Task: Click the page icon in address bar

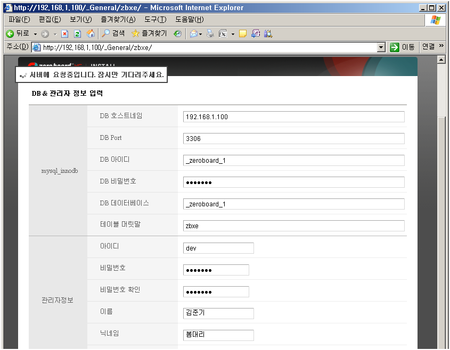Action: (x=36, y=47)
